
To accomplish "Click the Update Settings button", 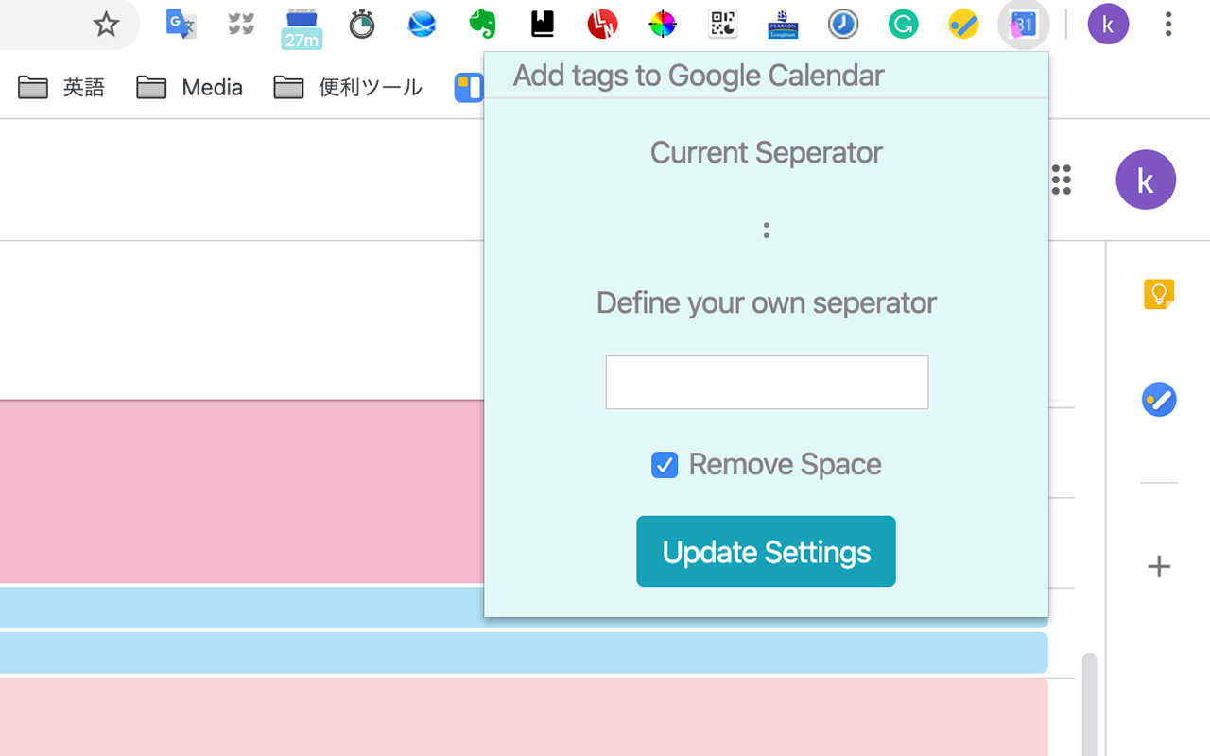I will point(766,551).
